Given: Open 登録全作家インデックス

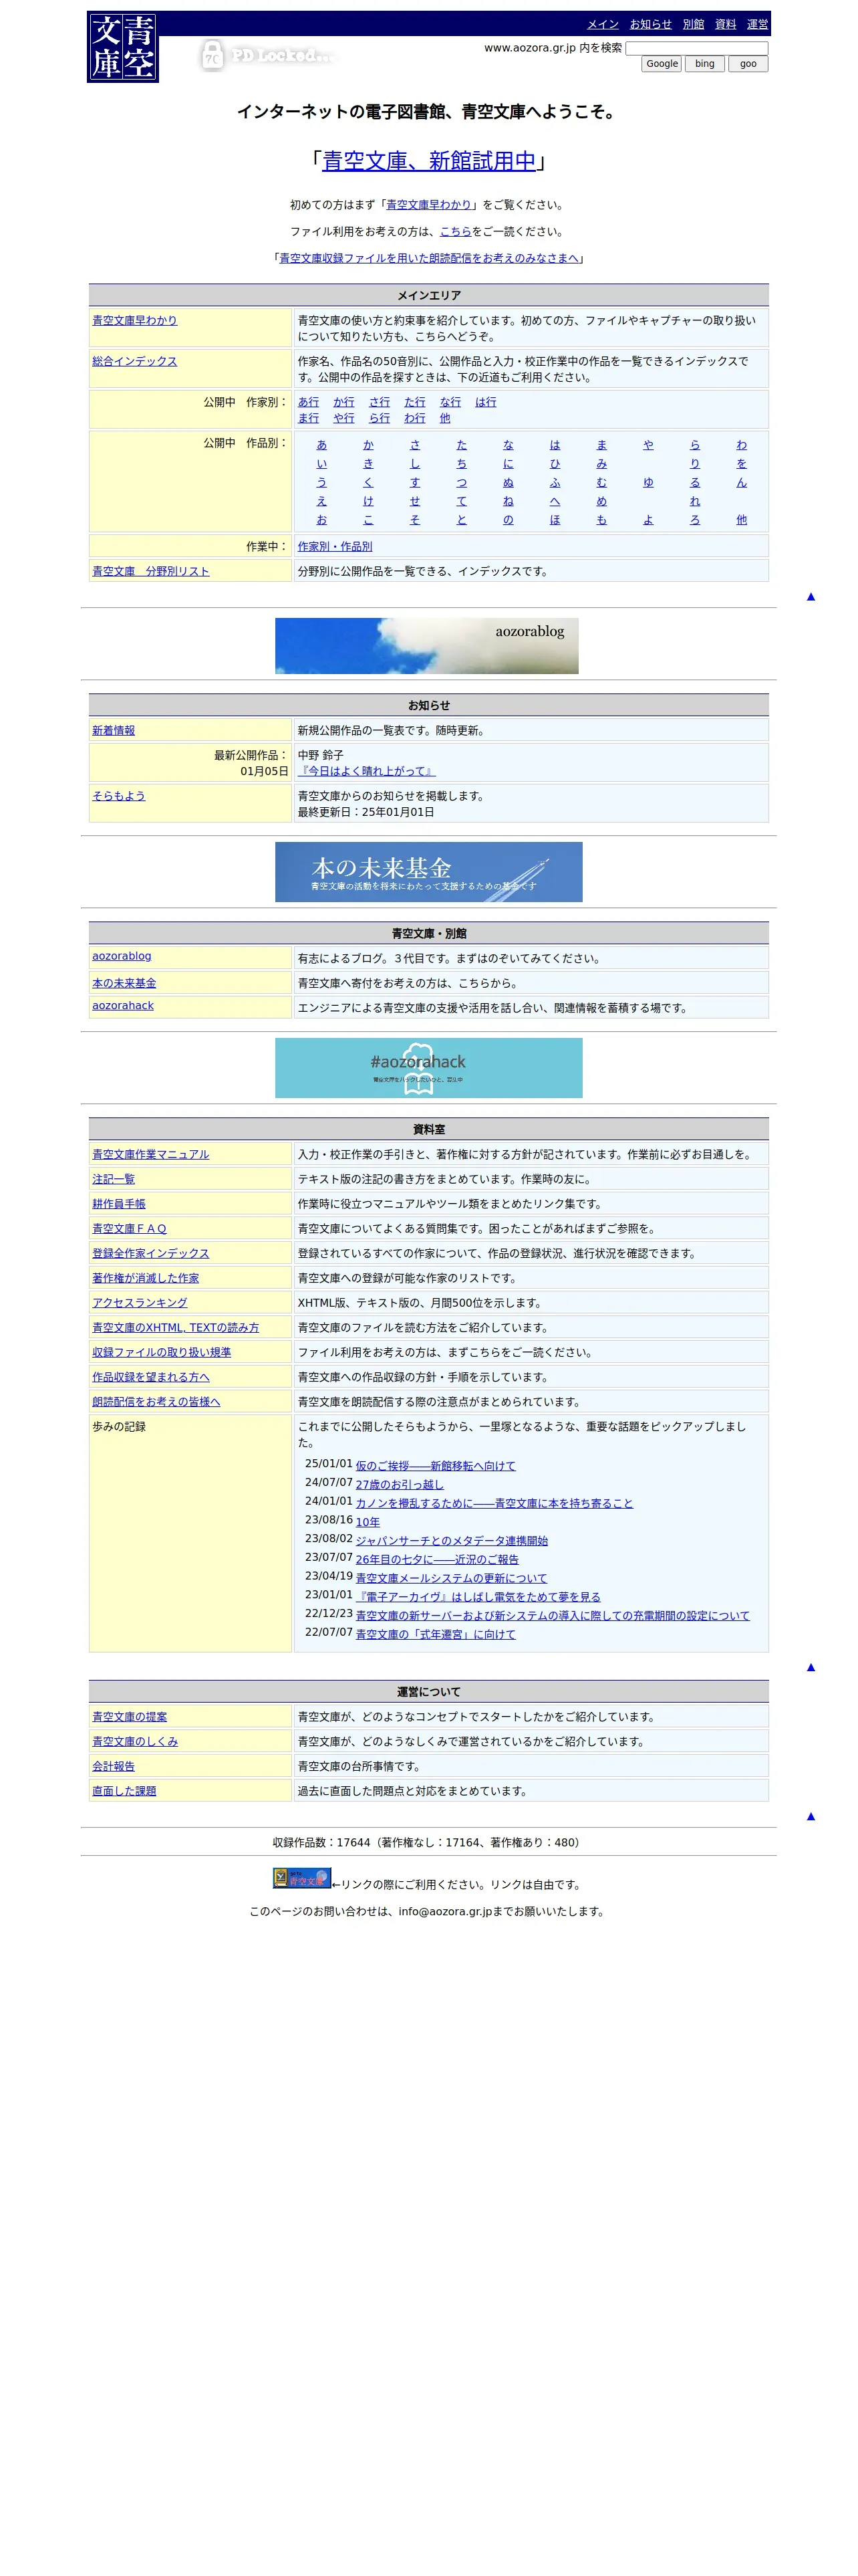Looking at the screenshot, I should [x=151, y=1253].
